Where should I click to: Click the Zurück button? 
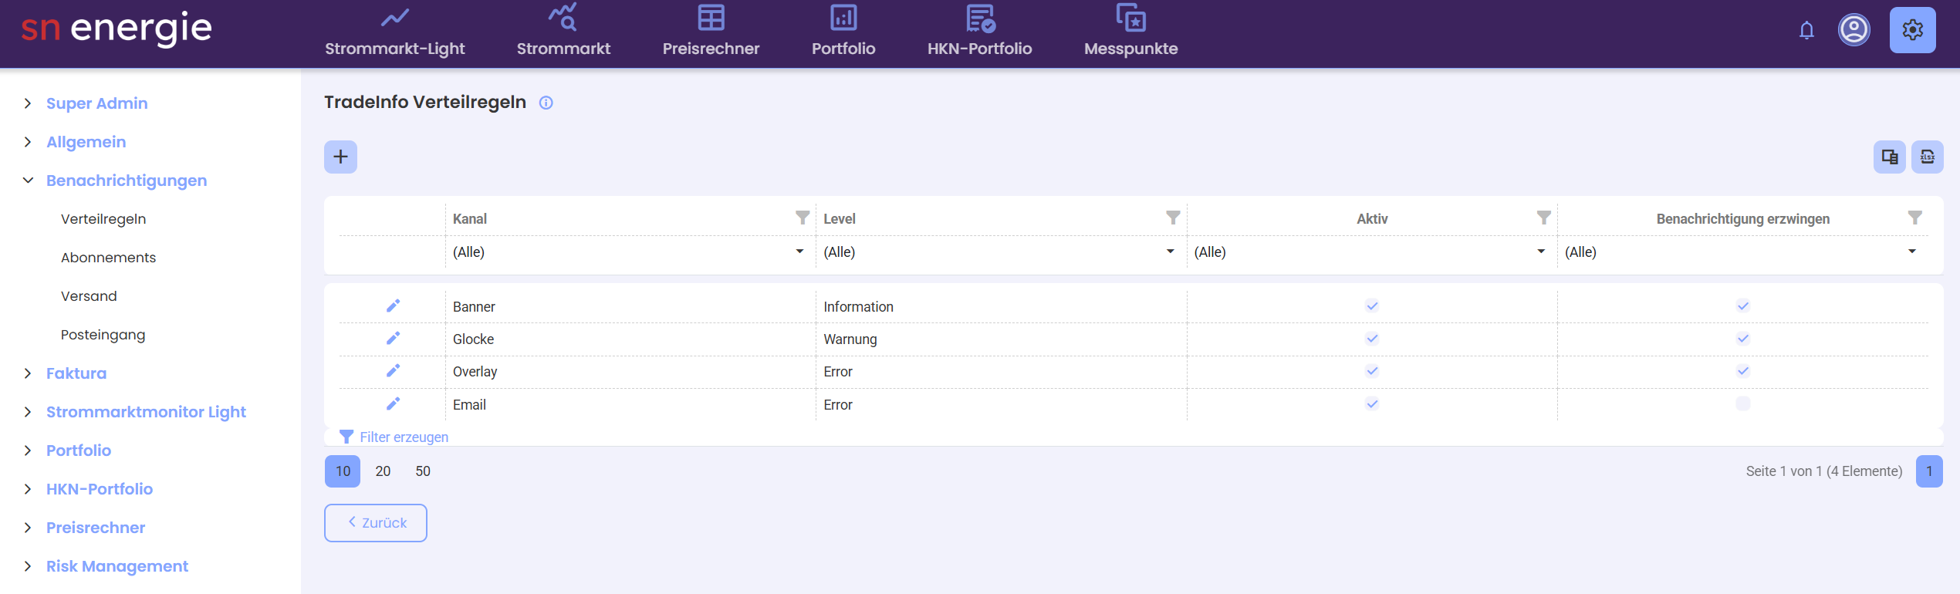tap(376, 523)
